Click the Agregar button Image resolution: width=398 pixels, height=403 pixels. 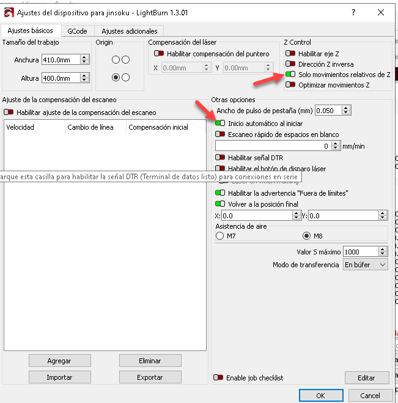[x=60, y=361]
